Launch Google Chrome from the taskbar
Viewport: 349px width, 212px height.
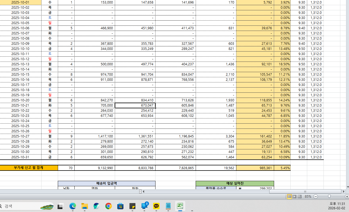tap(109, 206)
